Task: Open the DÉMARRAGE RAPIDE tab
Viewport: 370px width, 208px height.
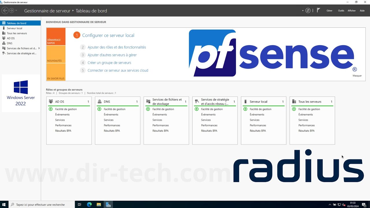Action: pos(56,37)
